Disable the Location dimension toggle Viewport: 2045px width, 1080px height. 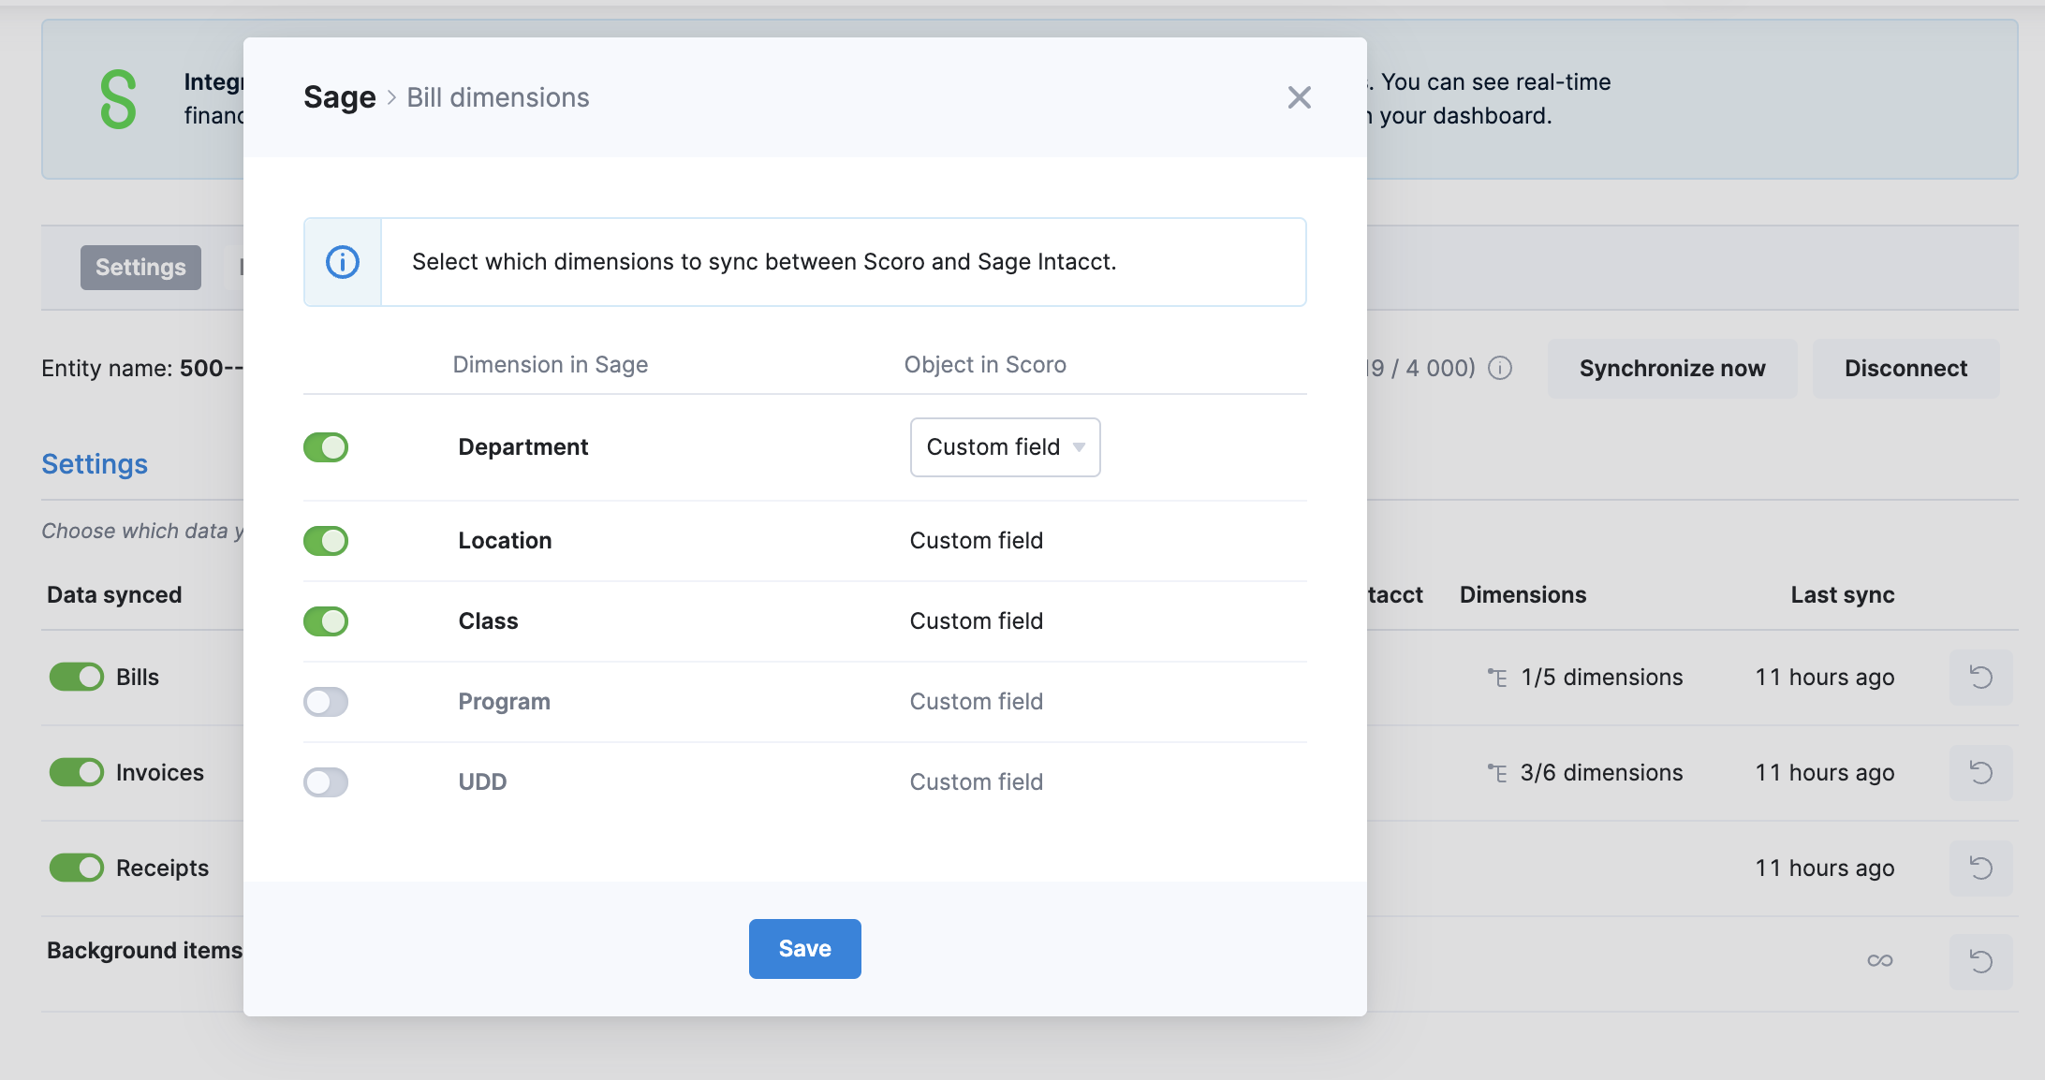(326, 541)
